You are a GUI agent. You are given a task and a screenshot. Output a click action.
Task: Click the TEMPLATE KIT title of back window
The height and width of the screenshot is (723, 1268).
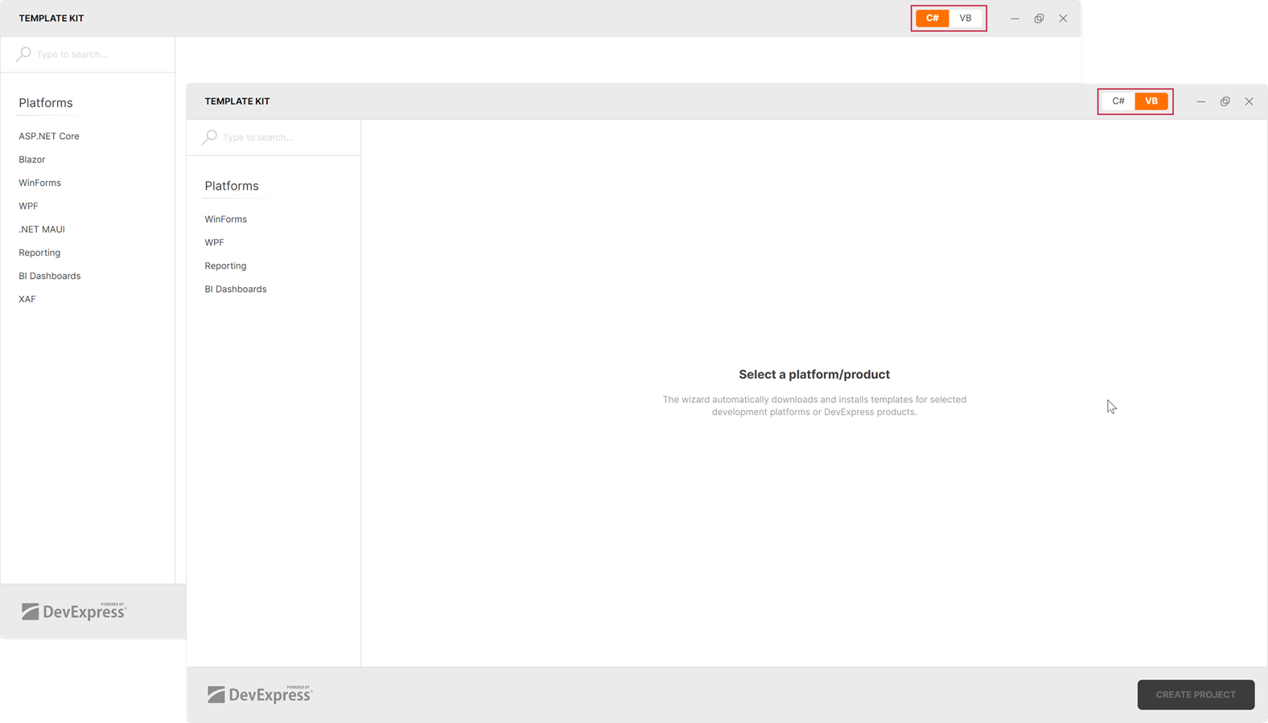click(51, 18)
